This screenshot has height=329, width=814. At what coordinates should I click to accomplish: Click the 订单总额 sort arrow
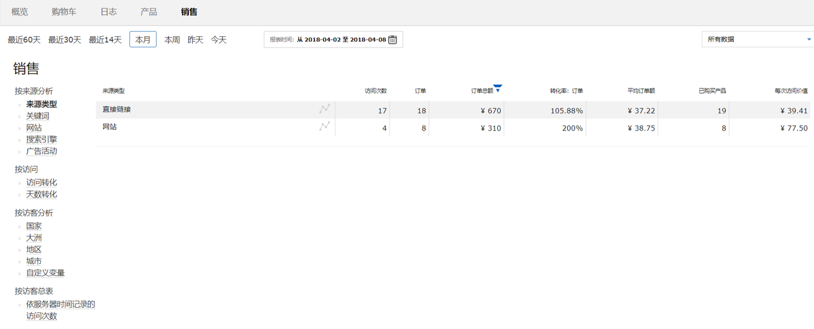(x=498, y=88)
